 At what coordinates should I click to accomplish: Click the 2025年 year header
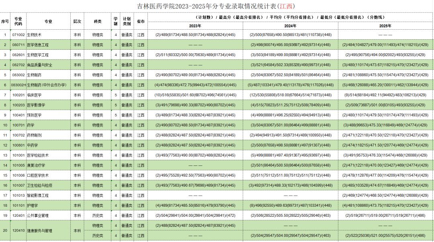385,26
